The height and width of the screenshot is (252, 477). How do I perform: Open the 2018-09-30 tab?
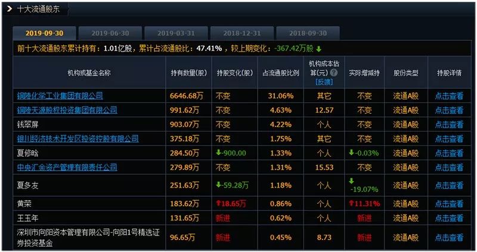pyautogui.click(x=308, y=33)
